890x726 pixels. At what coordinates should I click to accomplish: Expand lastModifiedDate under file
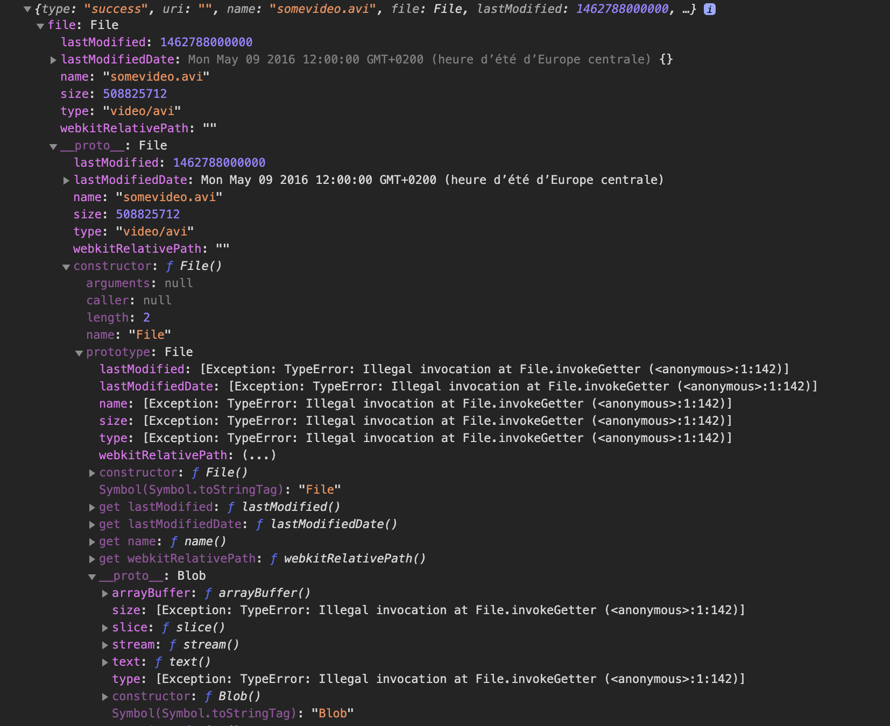pyautogui.click(x=53, y=60)
